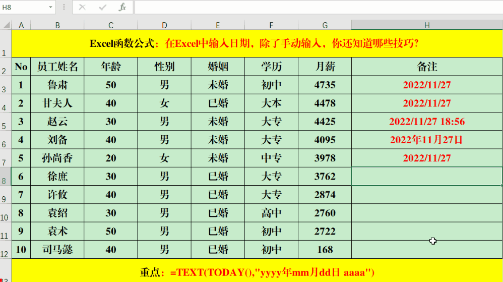
Task: Click the name cell 甘夫人
Action: coord(57,103)
